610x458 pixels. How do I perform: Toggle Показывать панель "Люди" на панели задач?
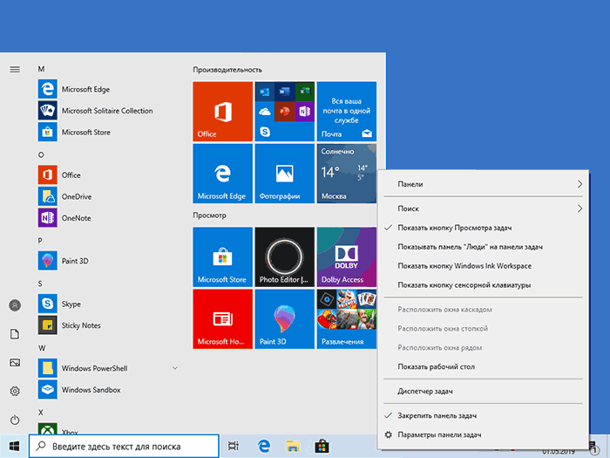483,247
